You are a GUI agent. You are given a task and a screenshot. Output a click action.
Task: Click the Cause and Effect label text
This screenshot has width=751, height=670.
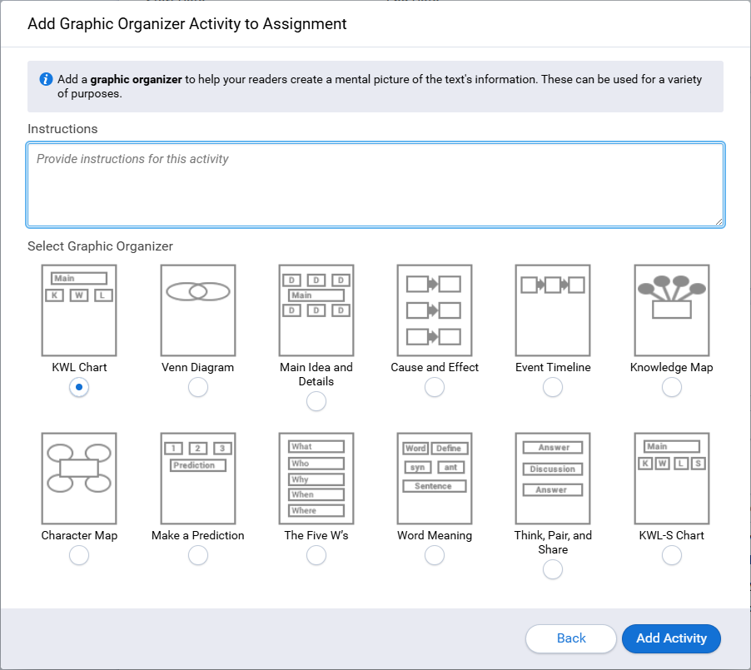point(435,367)
